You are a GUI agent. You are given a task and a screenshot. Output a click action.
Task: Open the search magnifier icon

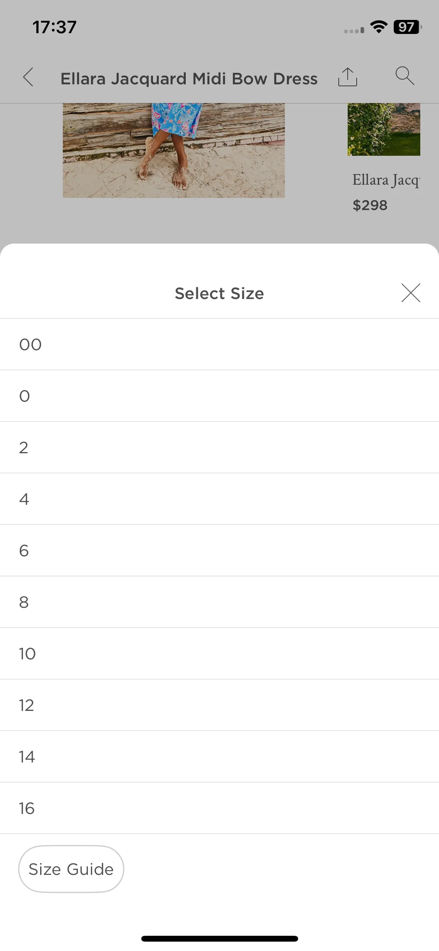coord(405,76)
